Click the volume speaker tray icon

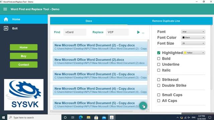click(x=189, y=118)
